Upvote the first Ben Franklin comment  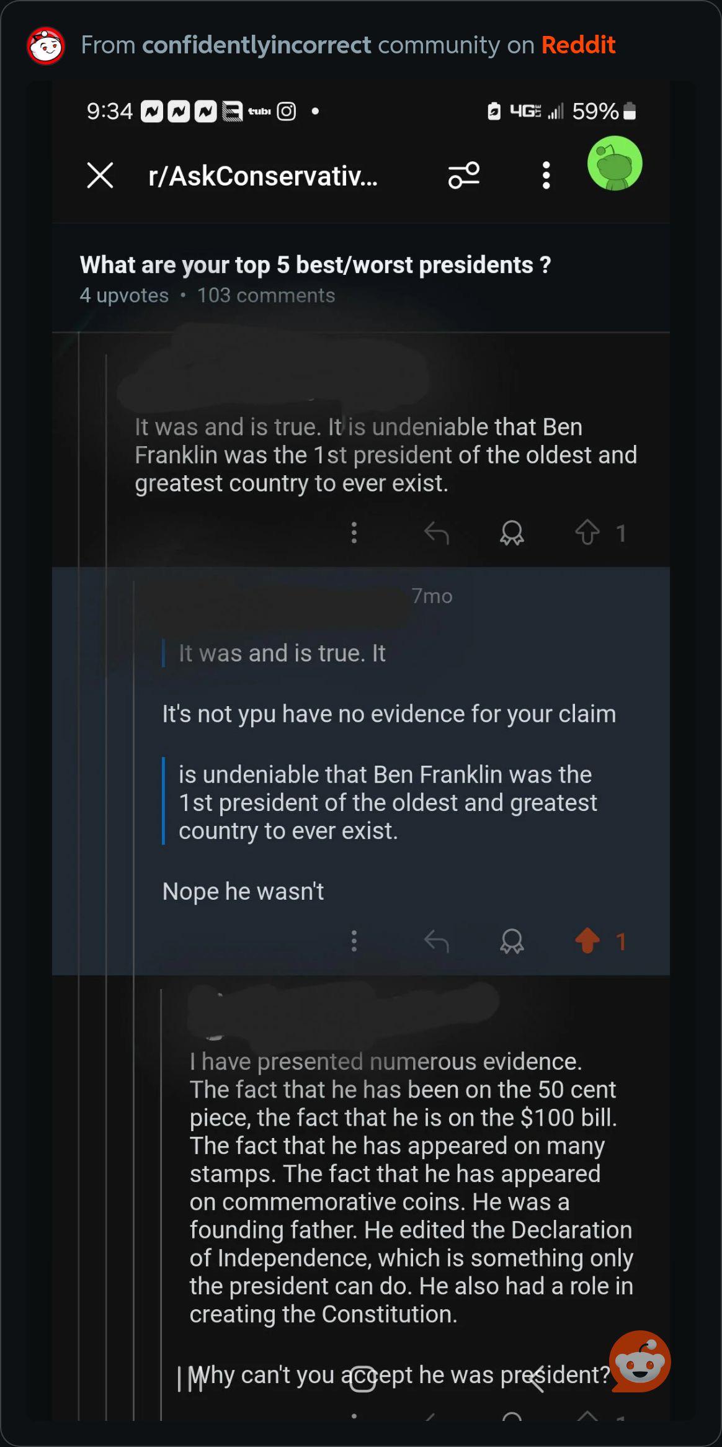point(587,533)
